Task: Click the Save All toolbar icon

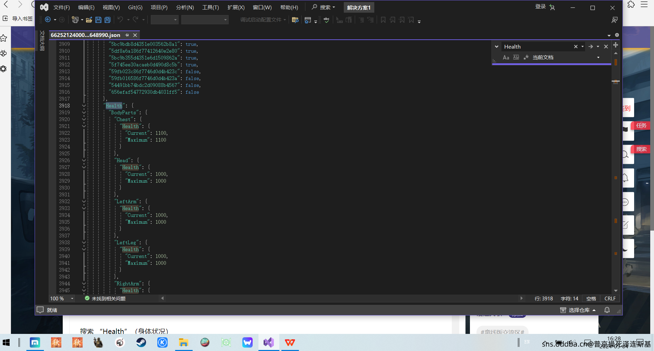Action: tap(108, 20)
